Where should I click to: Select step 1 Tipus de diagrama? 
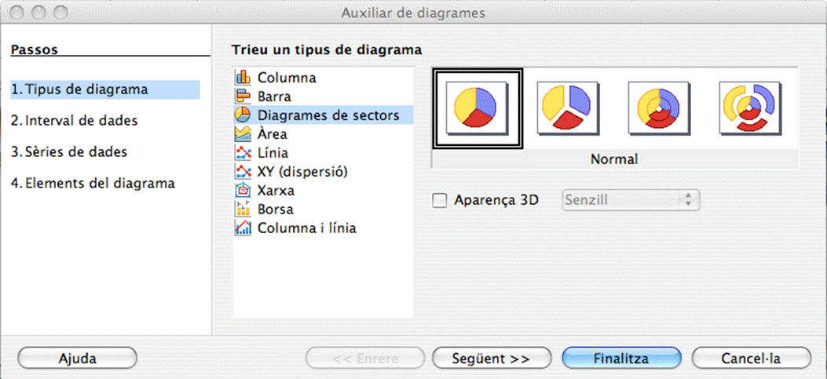tap(79, 89)
